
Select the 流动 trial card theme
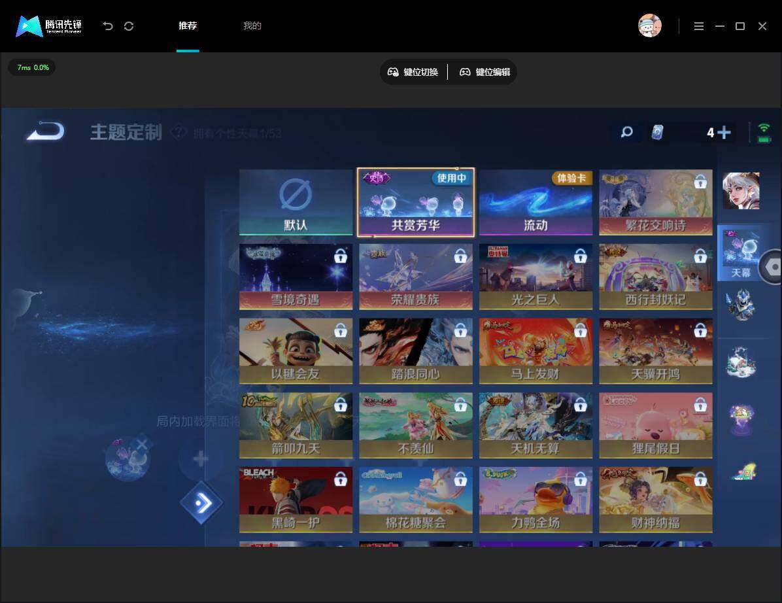(x=535, y=202)
